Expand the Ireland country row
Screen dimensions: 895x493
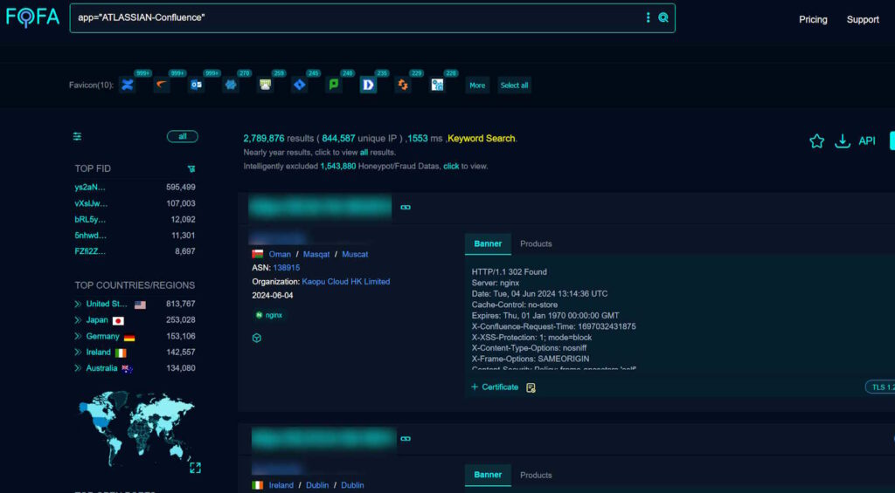(78, 353)
